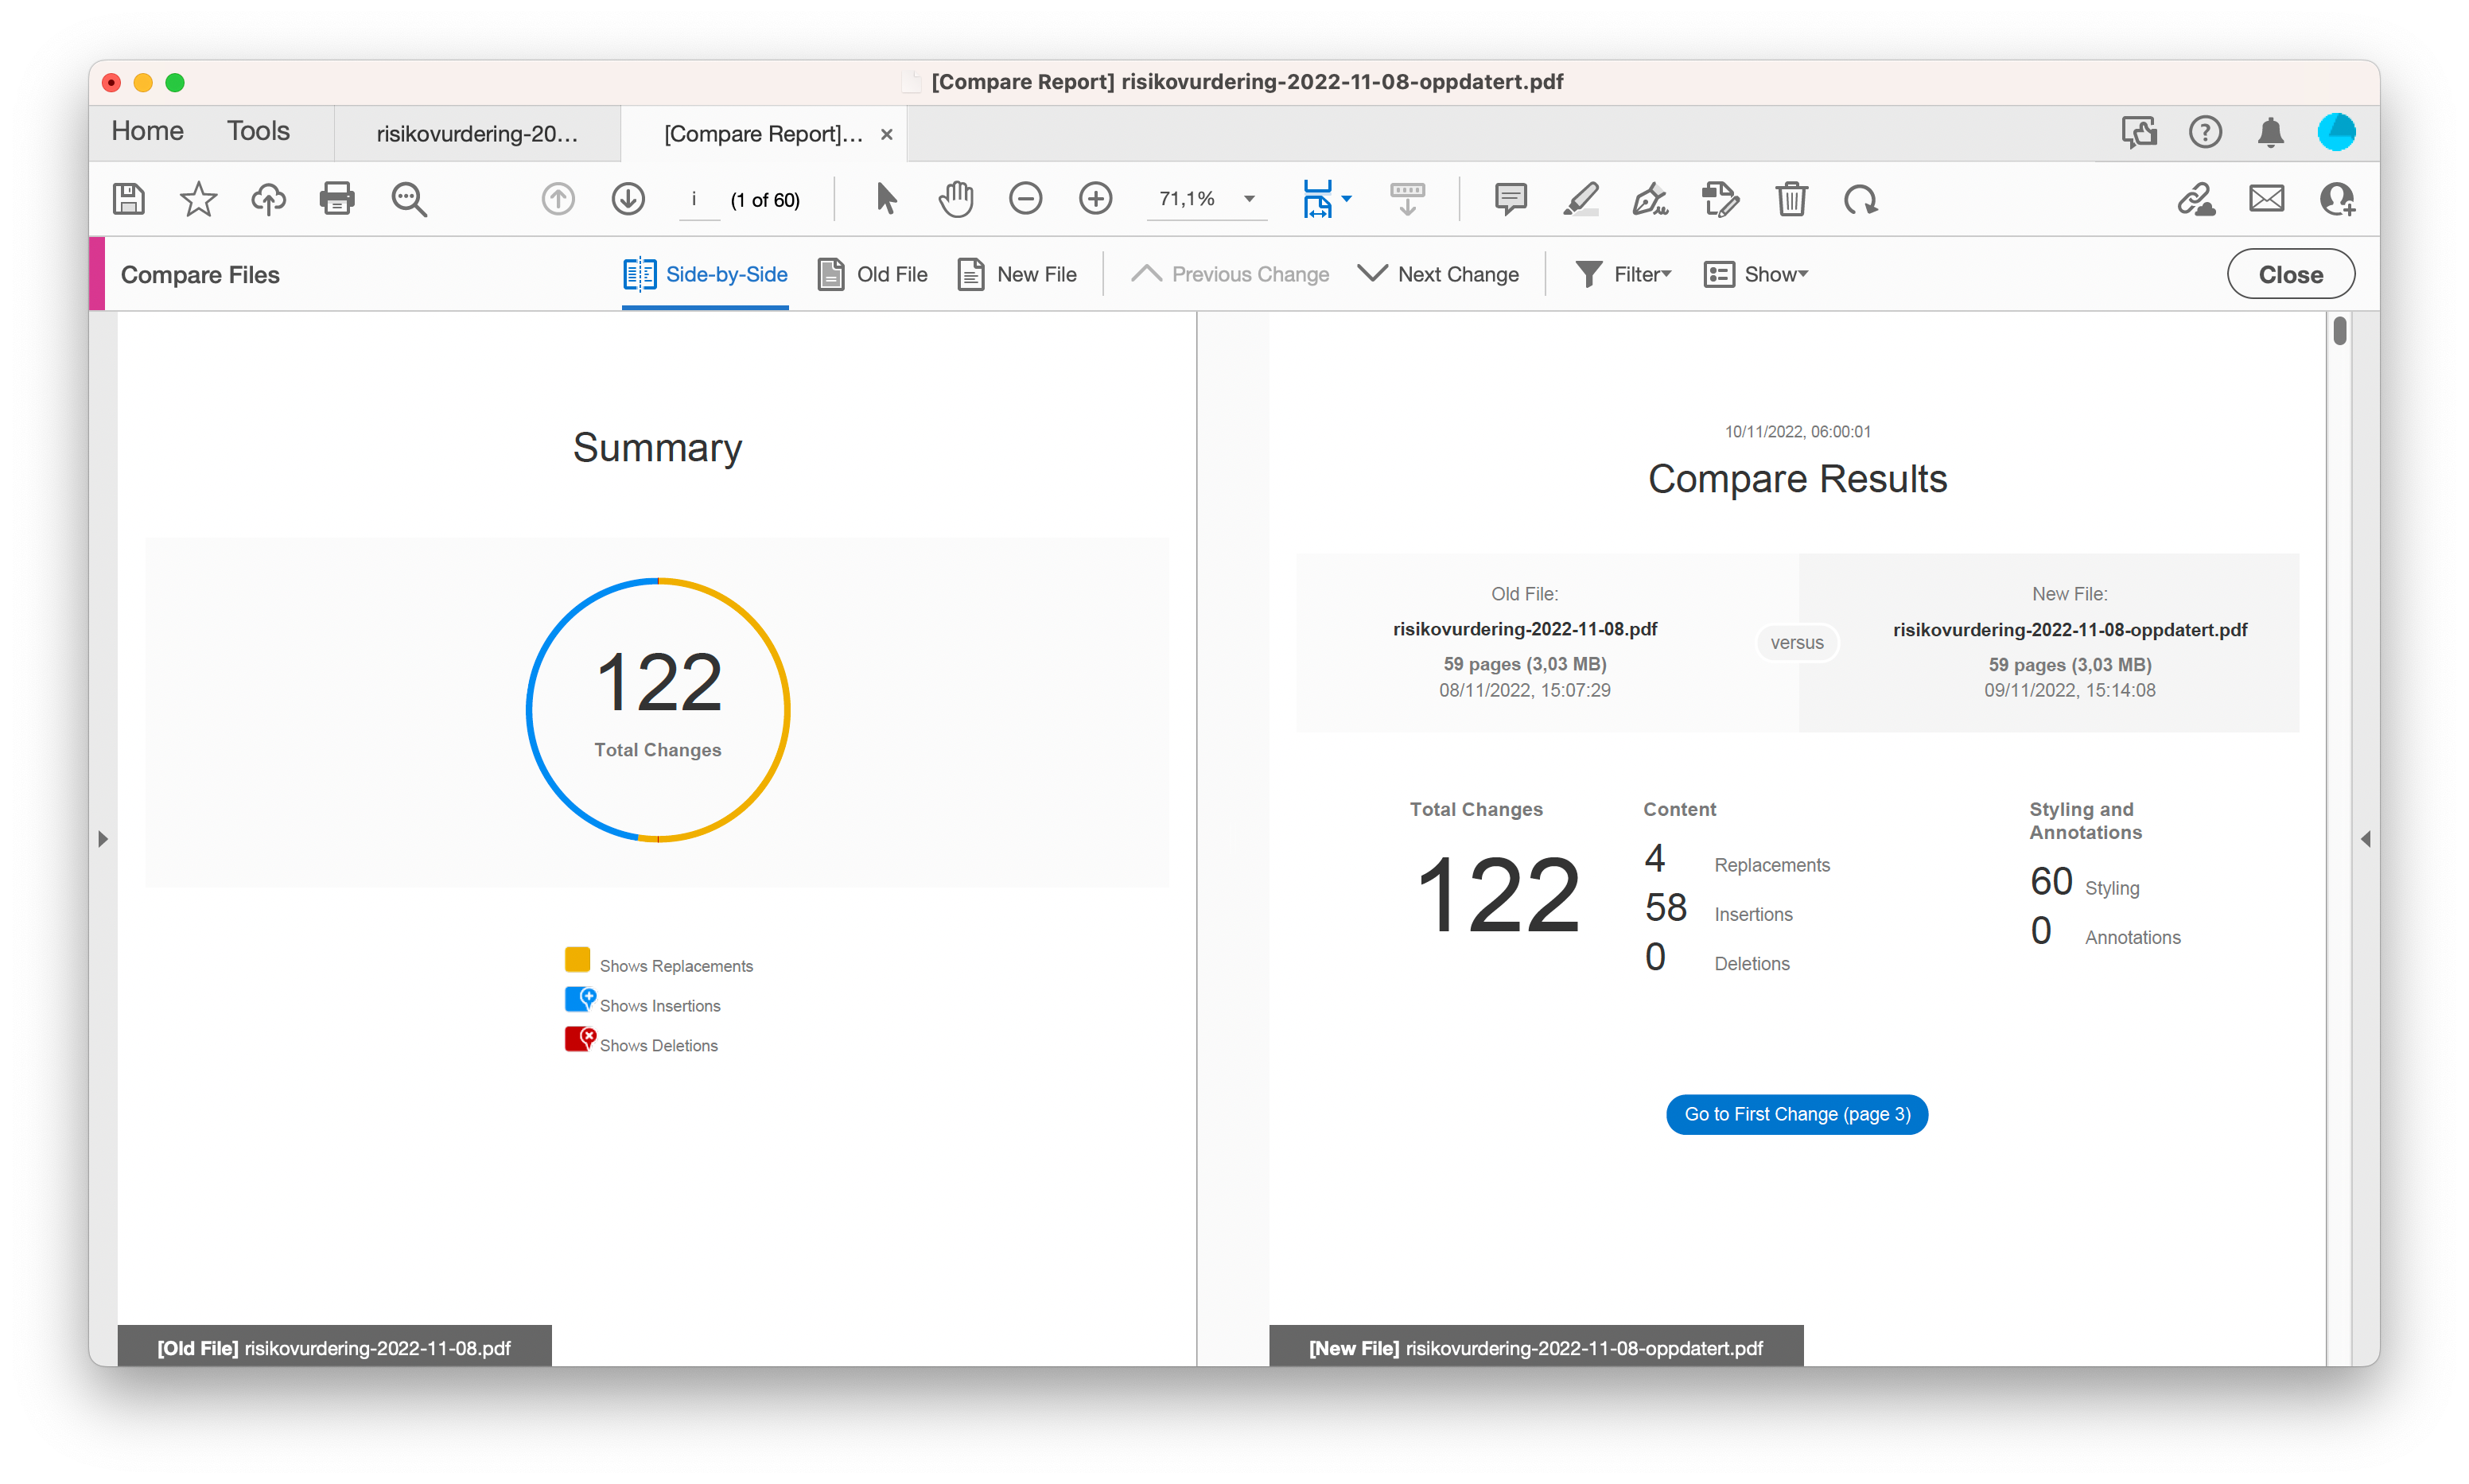2469x1484 pixels.
Task: Zoom in with plus icon
Action: 1096,199
